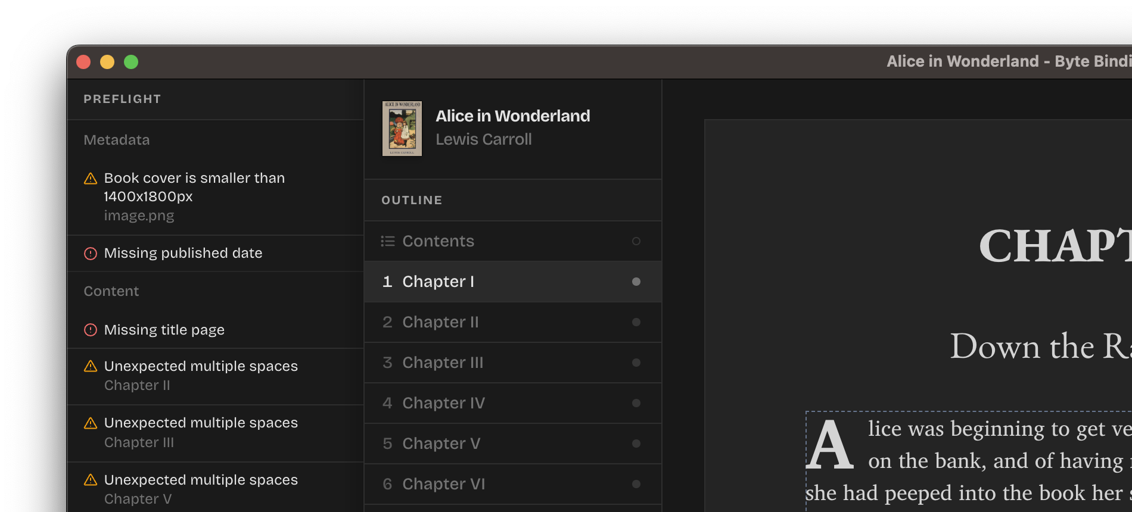Click the 'Down the R…' subtitle in the preview
This screenshot has height=512, width=1132.
coord(1041,346)
